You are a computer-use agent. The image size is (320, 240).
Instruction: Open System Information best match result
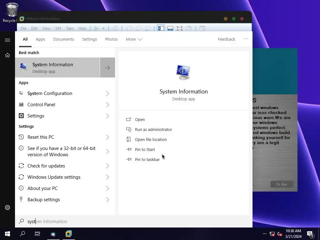[57, 67]
